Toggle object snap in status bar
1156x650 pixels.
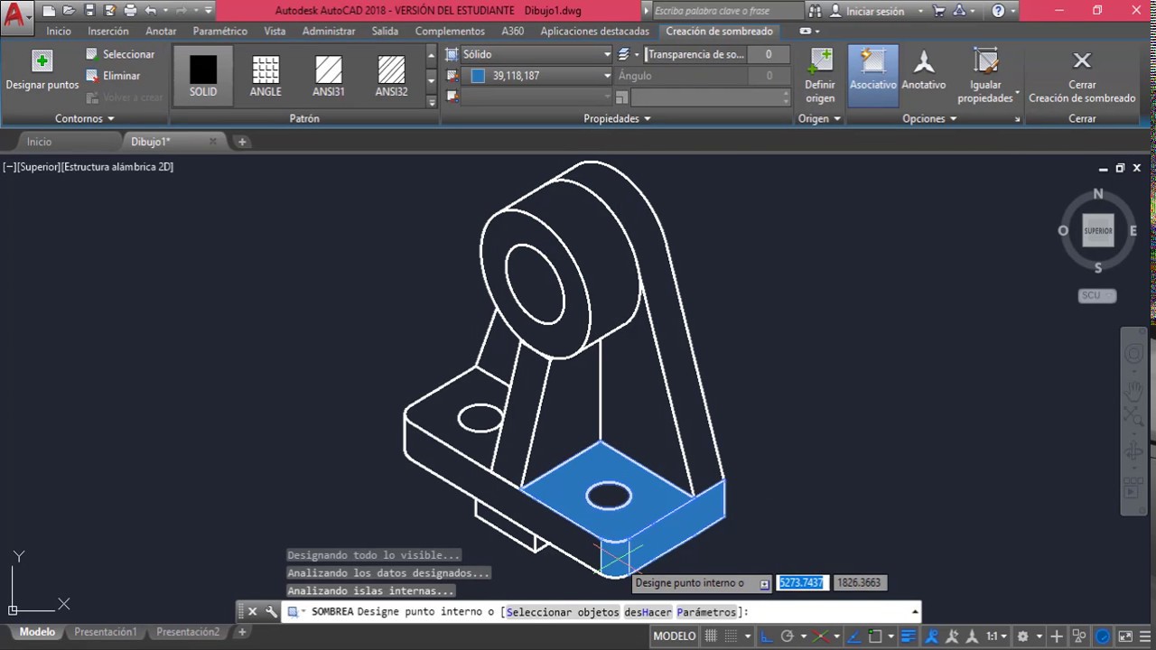(874, 636)
